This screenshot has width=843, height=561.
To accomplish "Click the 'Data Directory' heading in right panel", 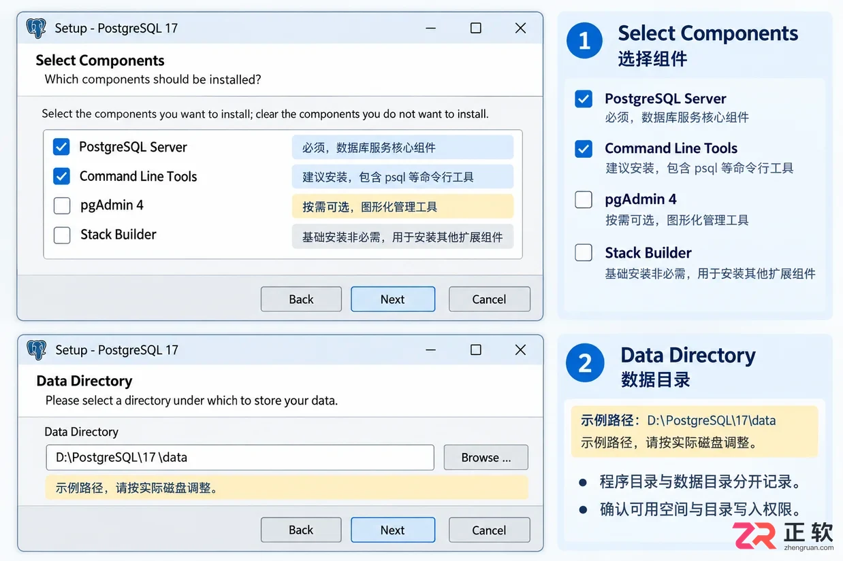I will point(688,355).
